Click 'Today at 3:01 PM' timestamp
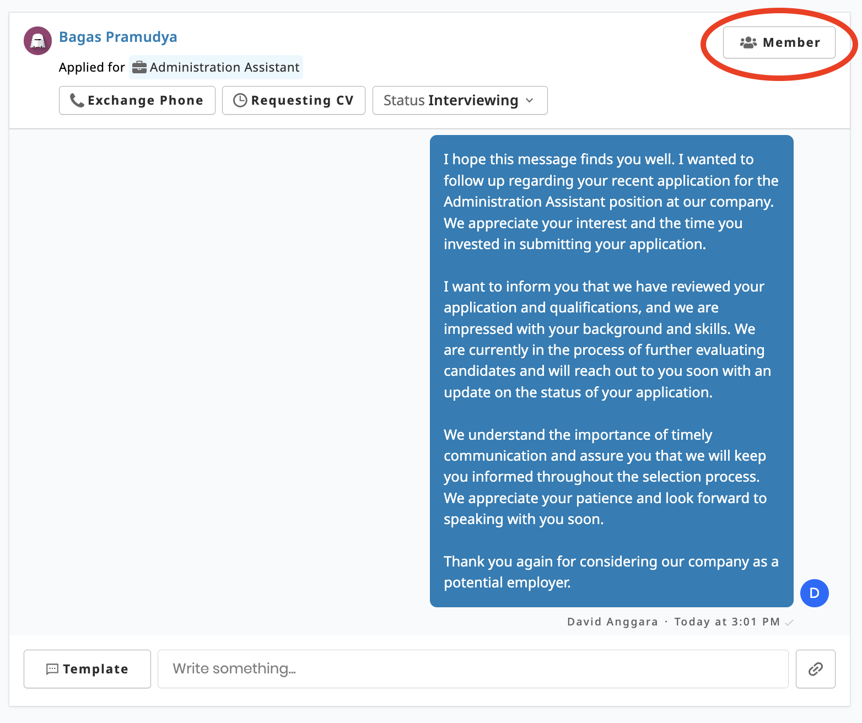The width and height of the screenshot is (862, 723). pyautogui.click(x=727, y=622)
